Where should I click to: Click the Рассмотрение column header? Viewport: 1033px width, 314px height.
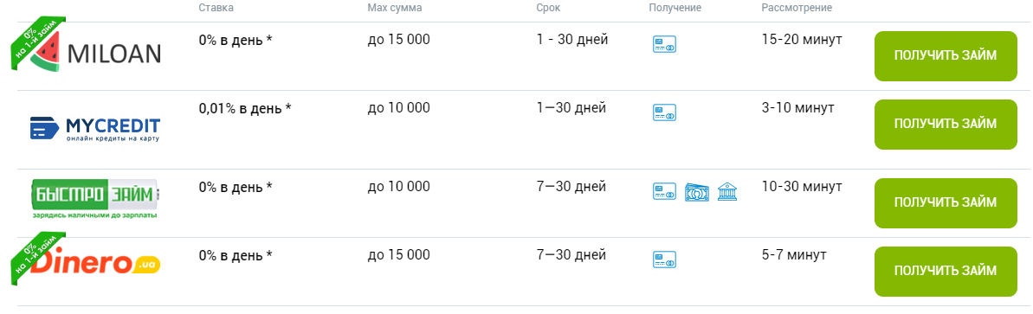(797, 9)
